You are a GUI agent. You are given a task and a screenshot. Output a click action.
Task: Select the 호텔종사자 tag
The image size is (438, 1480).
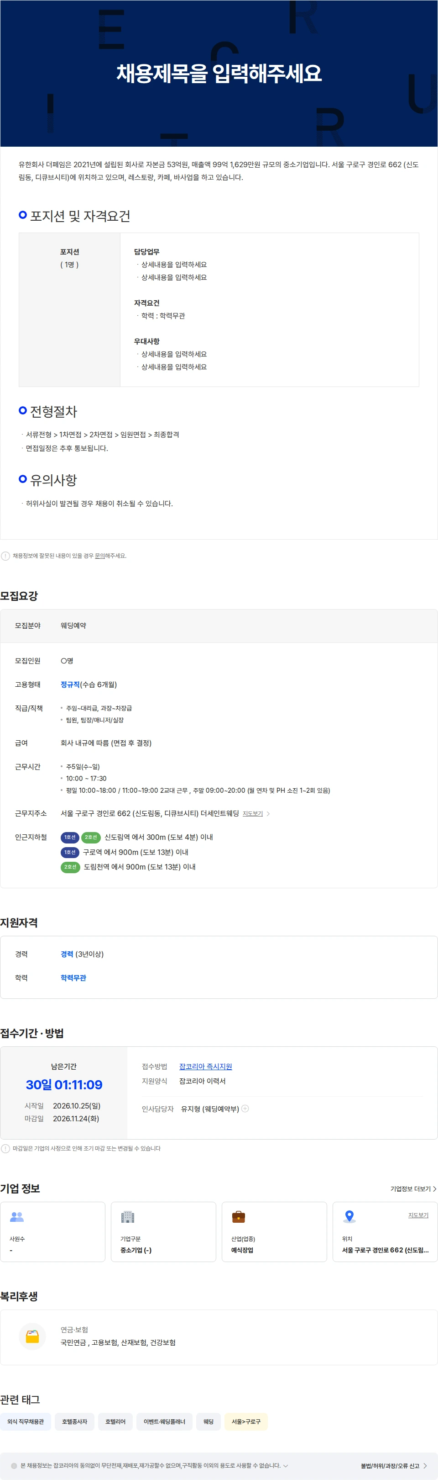[x=75, y=1422]
